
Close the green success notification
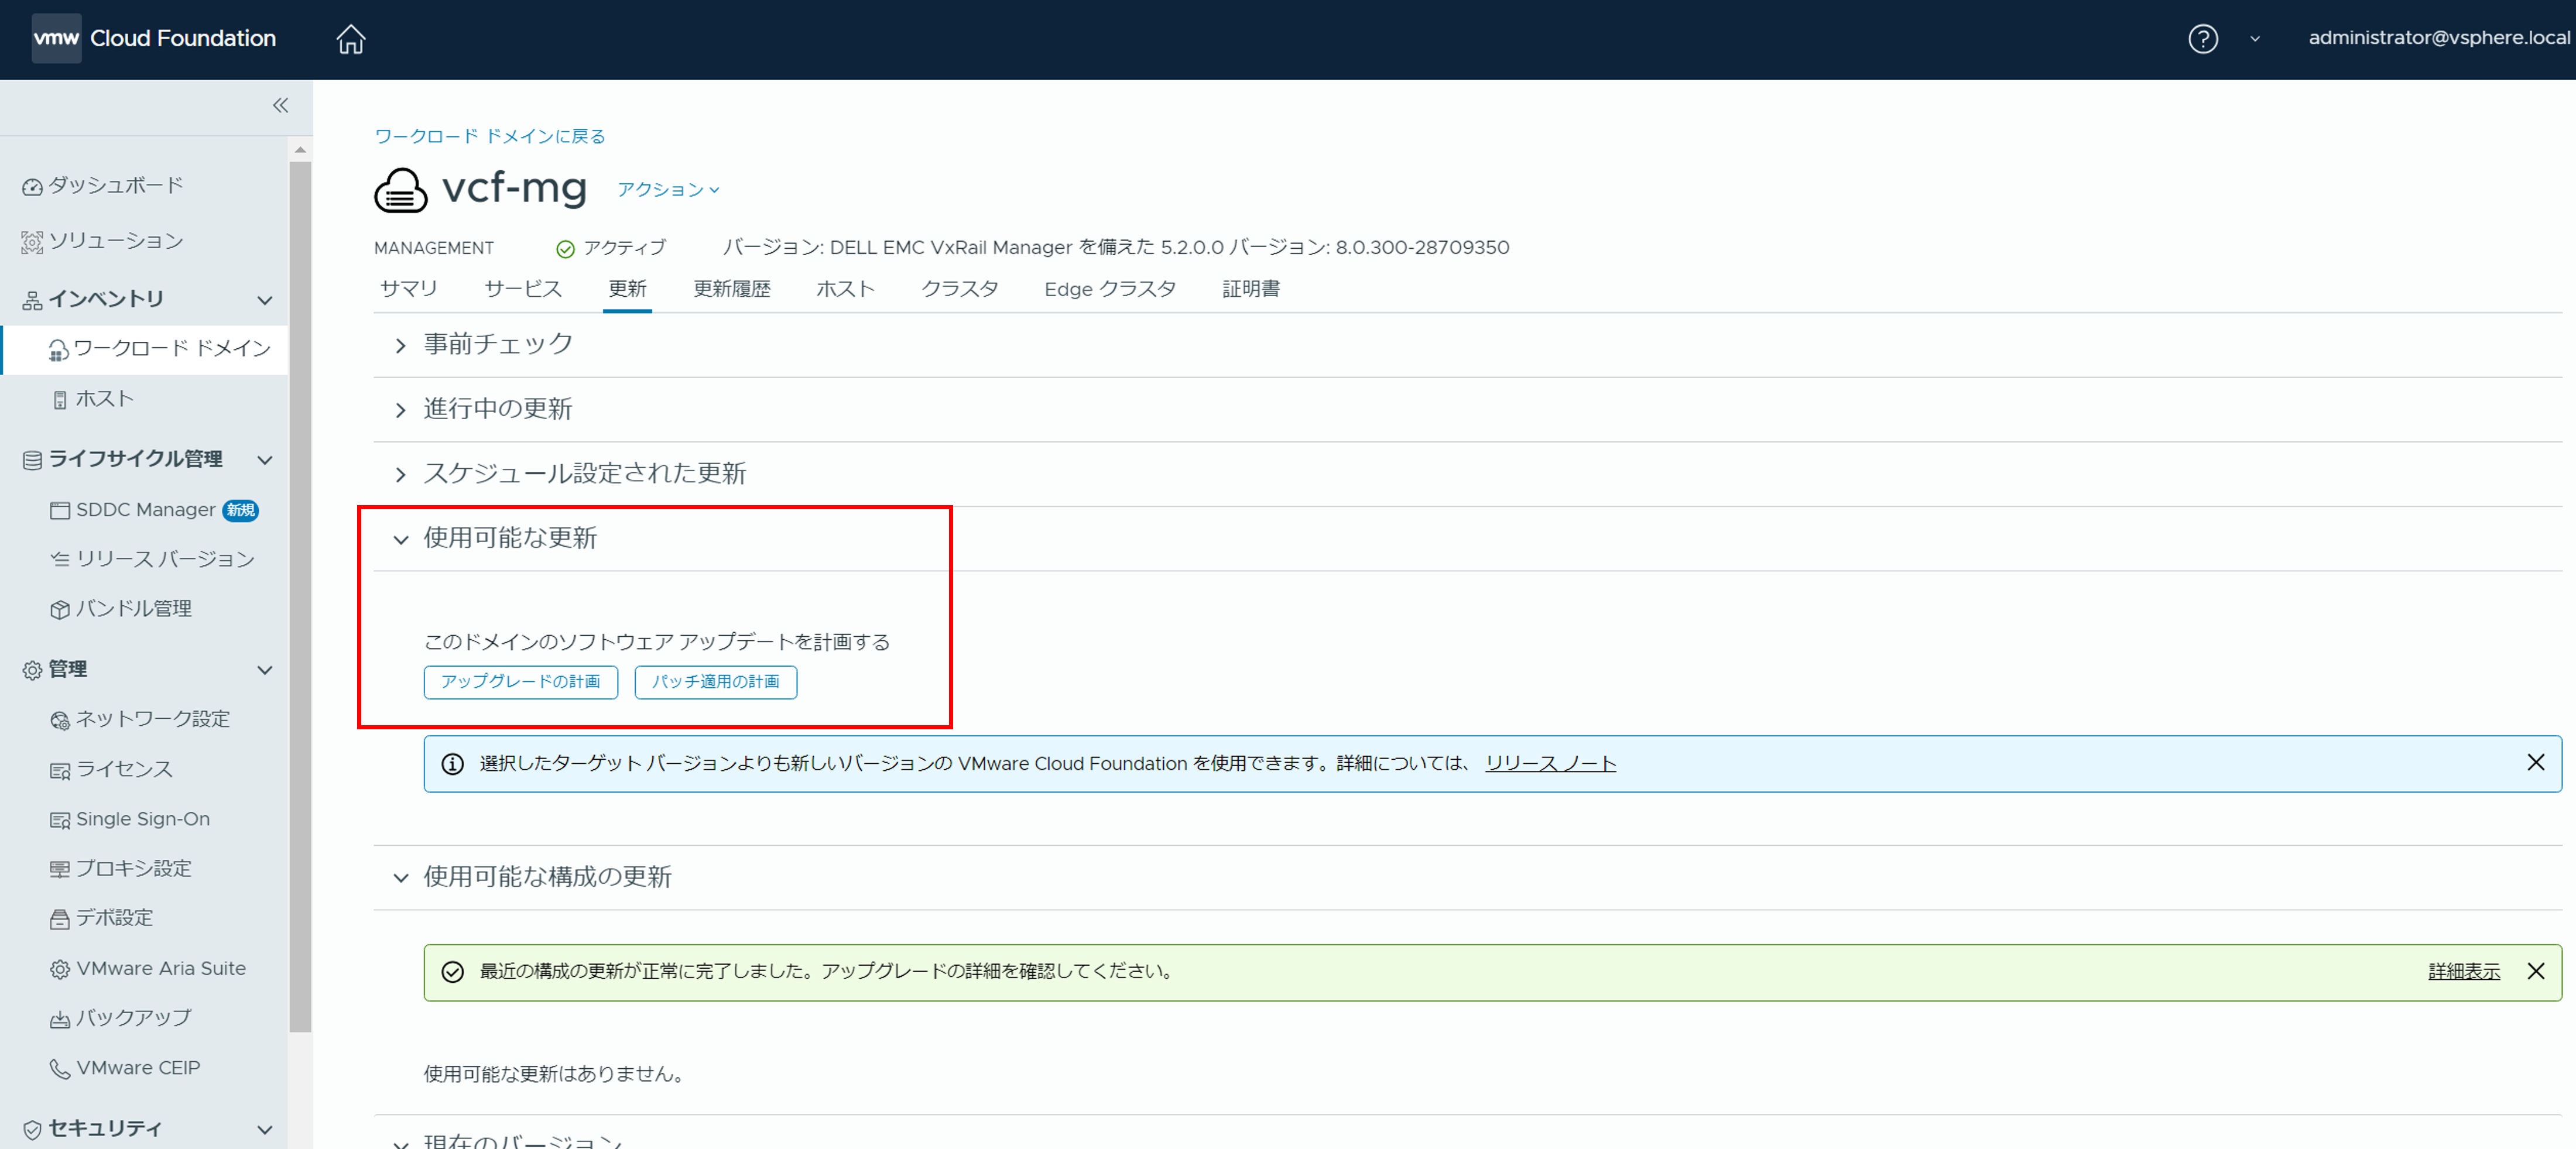2535,971
